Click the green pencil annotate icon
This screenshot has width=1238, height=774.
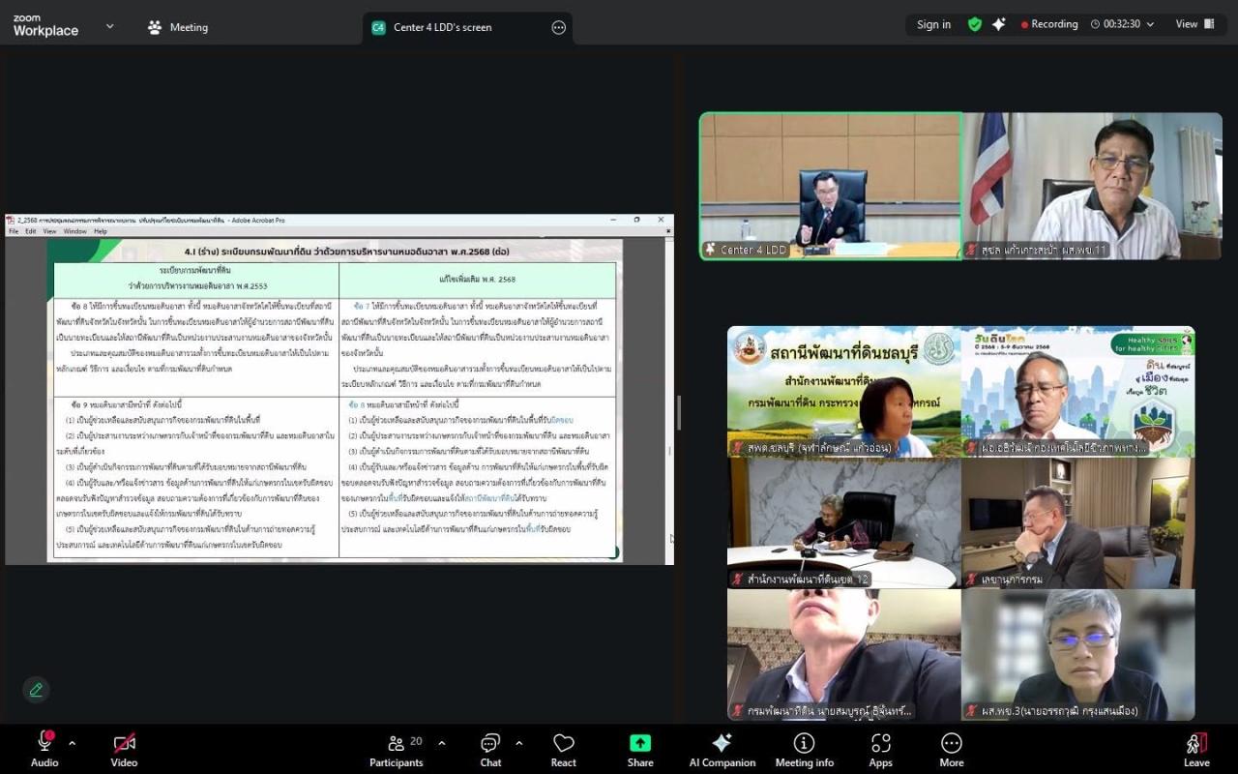point(36,690)
